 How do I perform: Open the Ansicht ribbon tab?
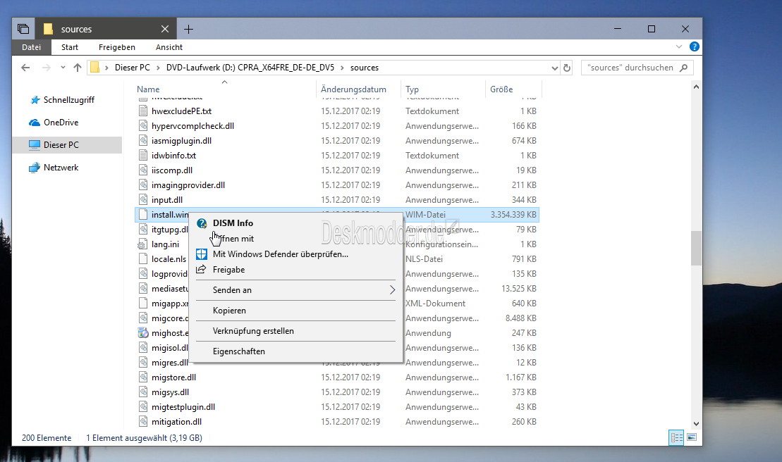[169, 47]
